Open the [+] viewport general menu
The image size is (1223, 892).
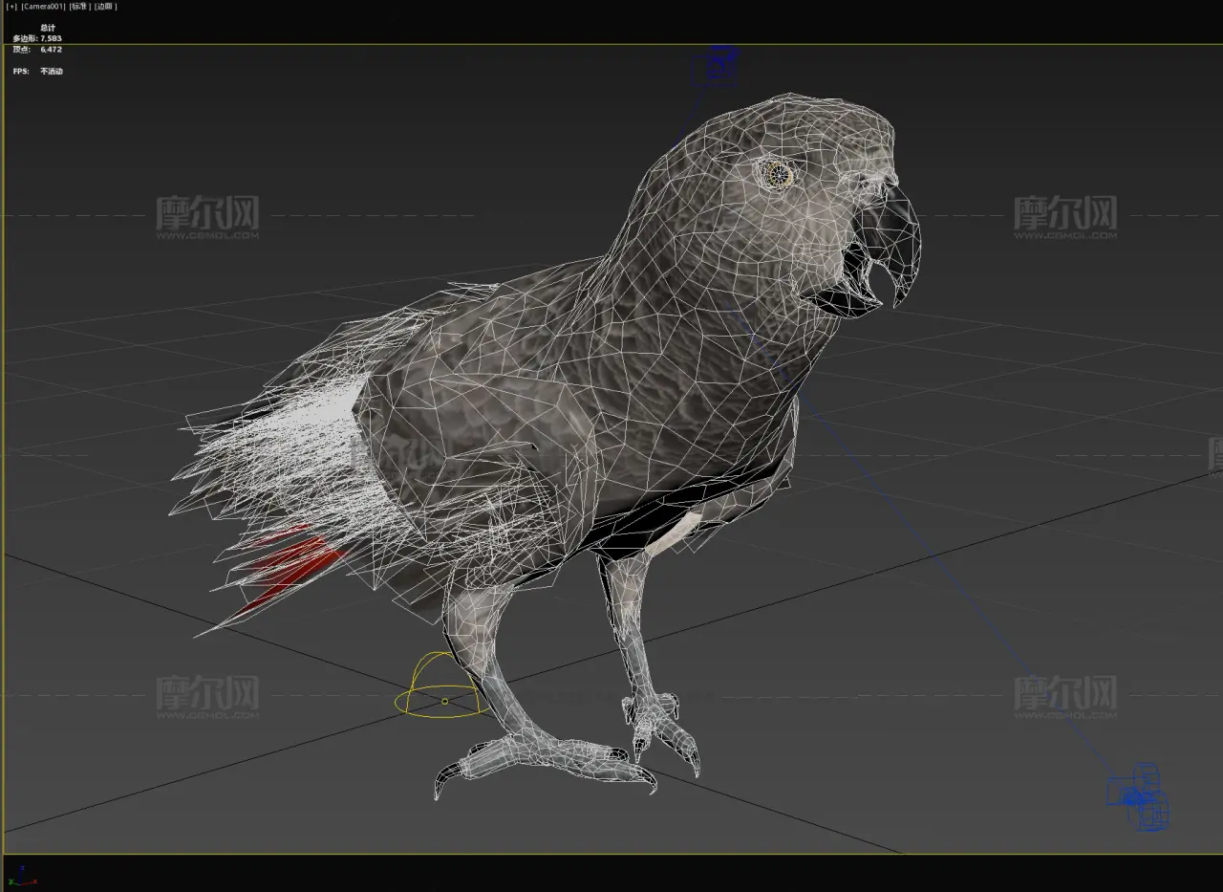pos(11,7)
